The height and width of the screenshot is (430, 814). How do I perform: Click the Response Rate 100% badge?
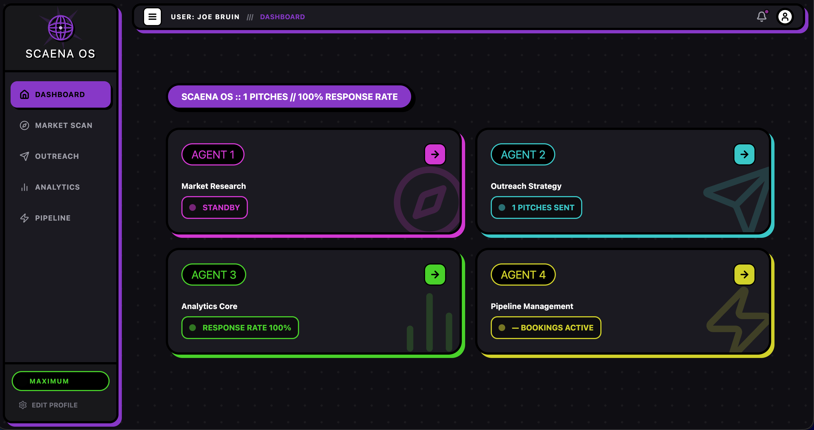point(240,328)
